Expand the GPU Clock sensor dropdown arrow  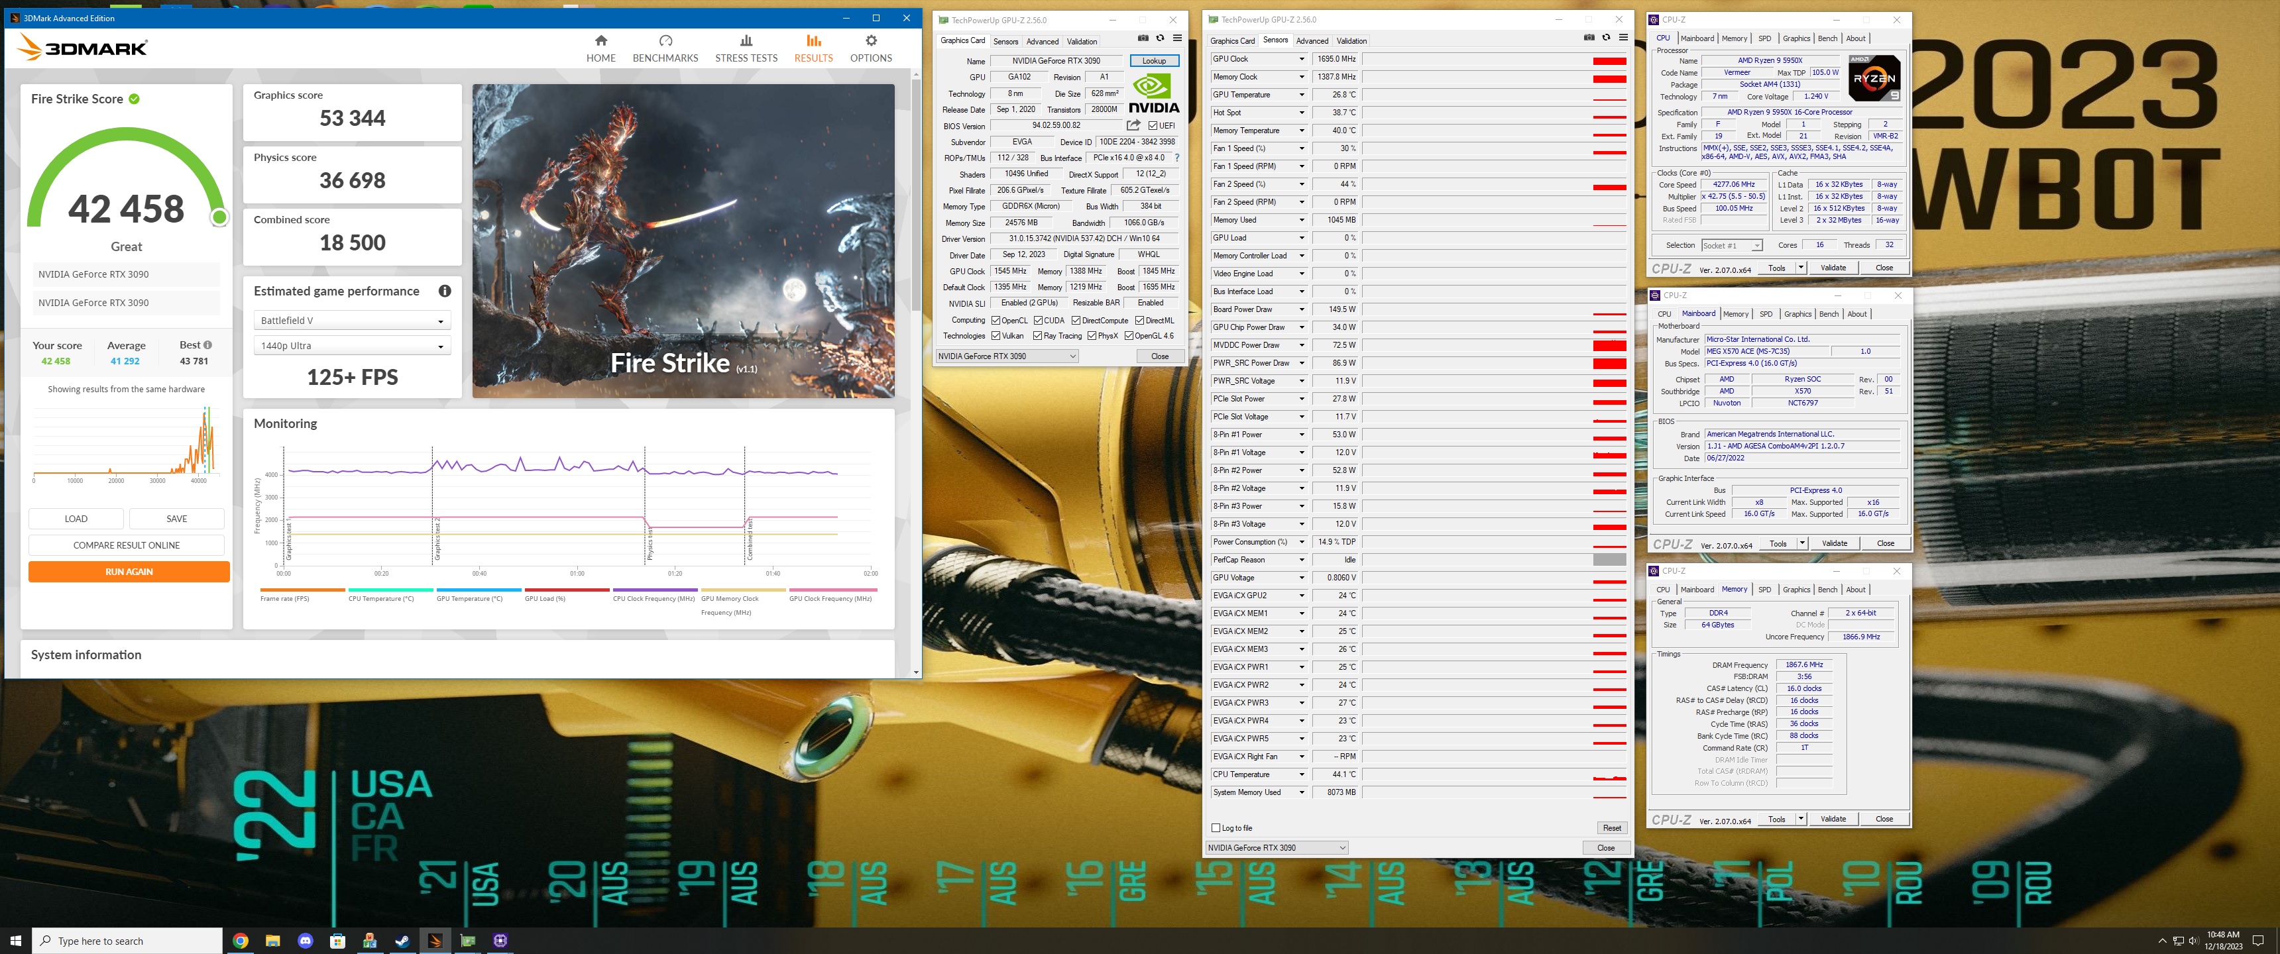click(x=1301, y=59)
